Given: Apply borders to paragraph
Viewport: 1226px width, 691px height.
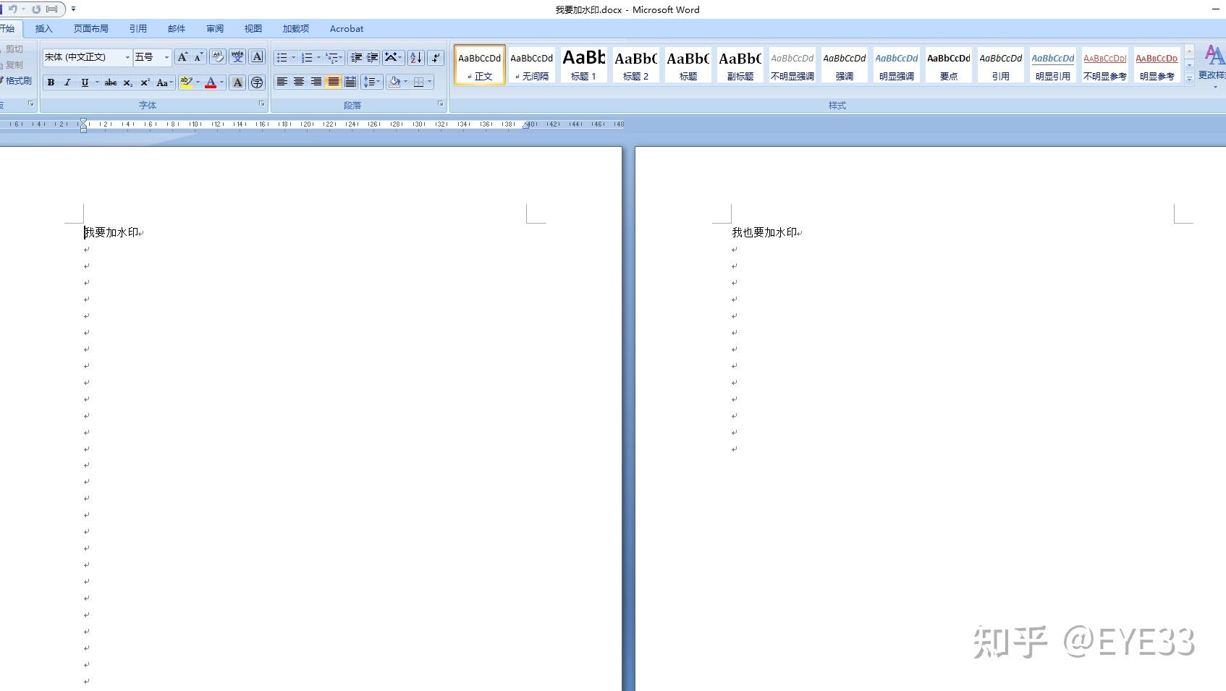Looking at the screenshot, I should 418,82.
